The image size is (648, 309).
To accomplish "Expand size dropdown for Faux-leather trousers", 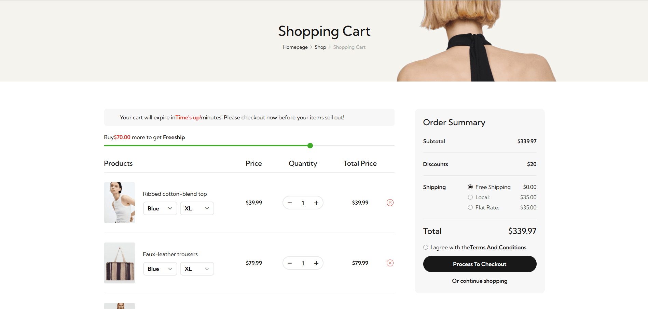I will tap(197, 269).
